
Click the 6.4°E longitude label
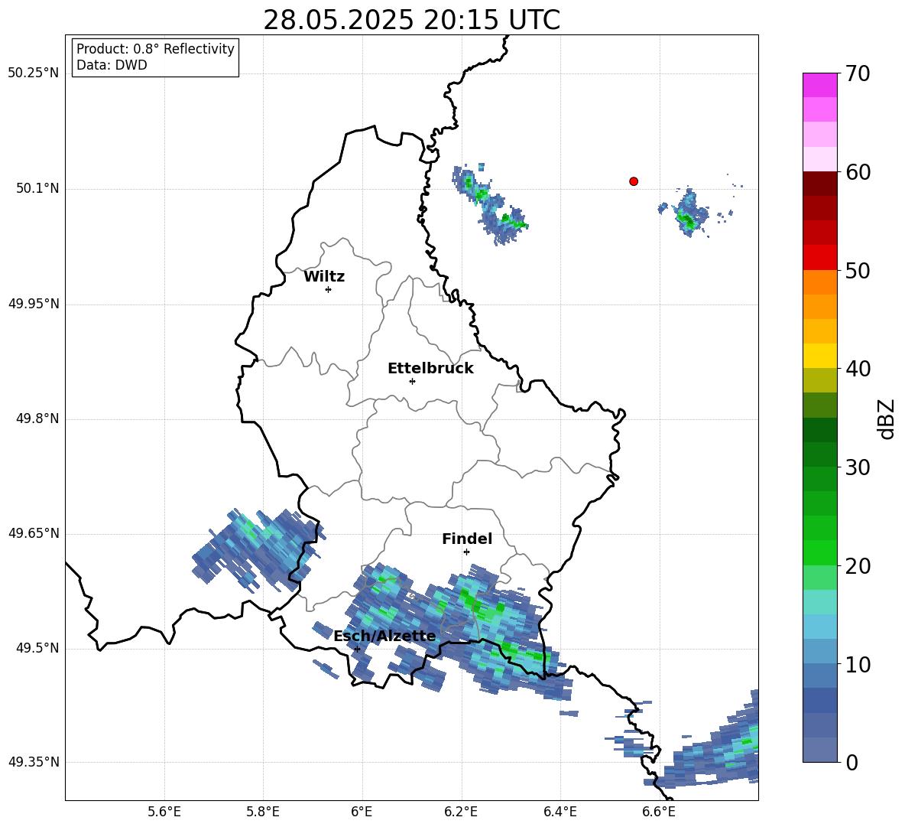pyautogui.click(x=560, y=812)
